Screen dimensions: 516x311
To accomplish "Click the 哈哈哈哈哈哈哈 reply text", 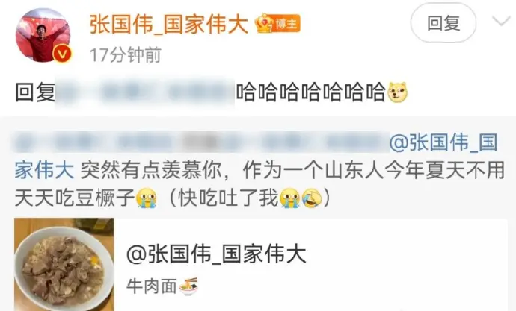I will tap(311, 92).
